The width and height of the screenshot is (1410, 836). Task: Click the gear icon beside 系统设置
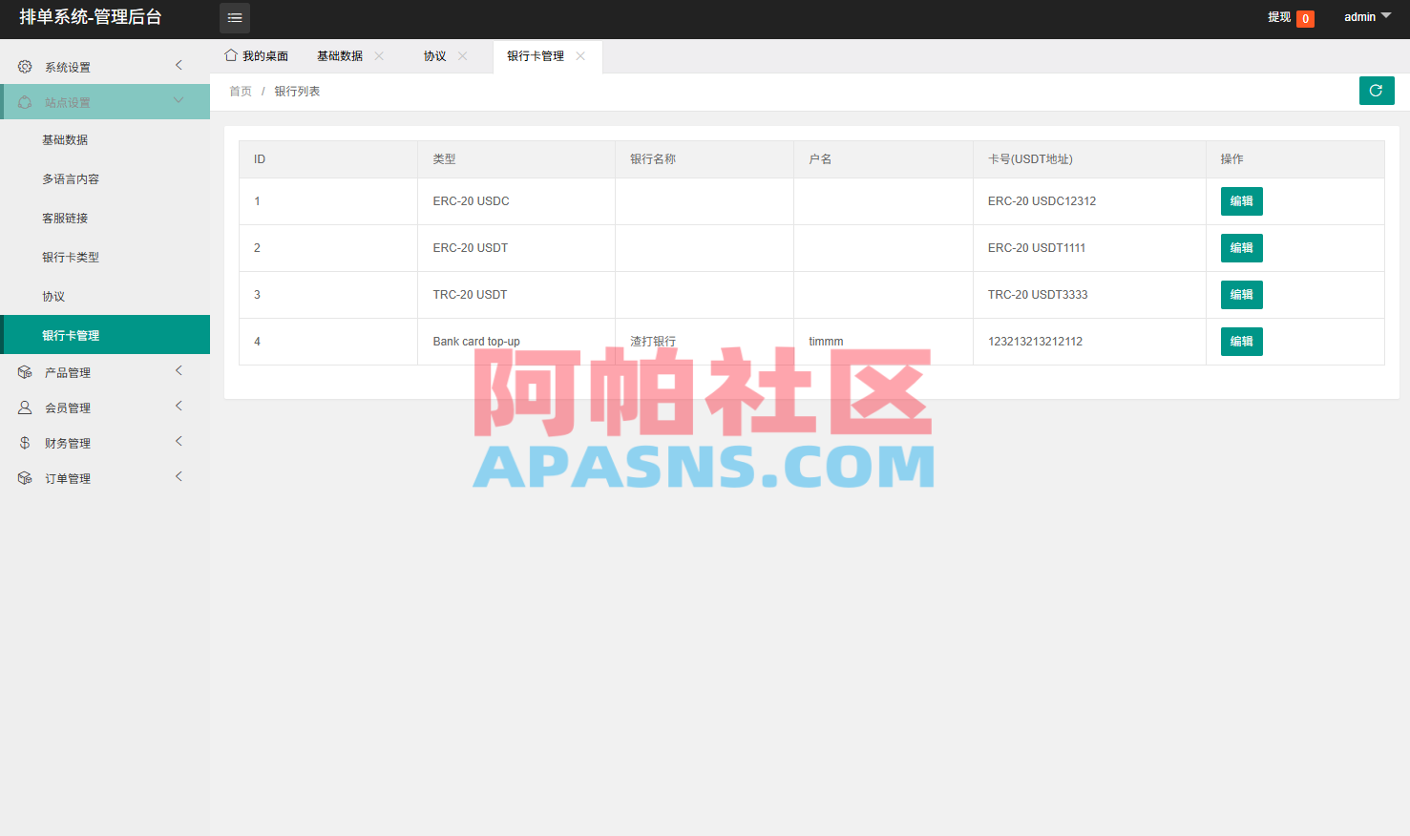(x=25, y=67)
